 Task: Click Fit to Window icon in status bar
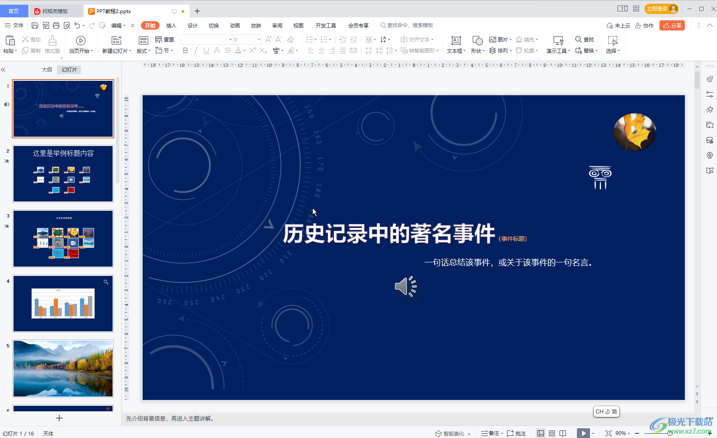[x=609, y=433]
